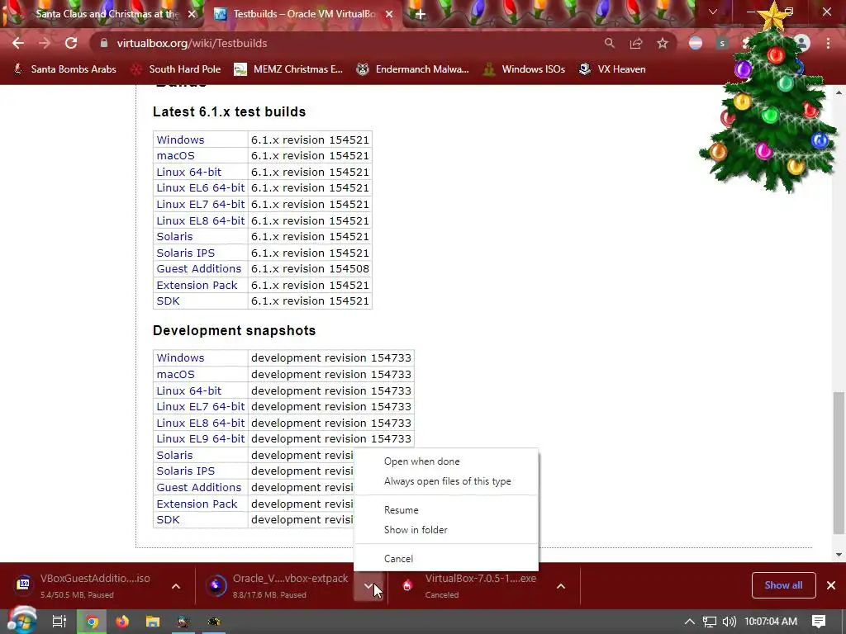Open the network status tray icon

(x=710, y=622)
